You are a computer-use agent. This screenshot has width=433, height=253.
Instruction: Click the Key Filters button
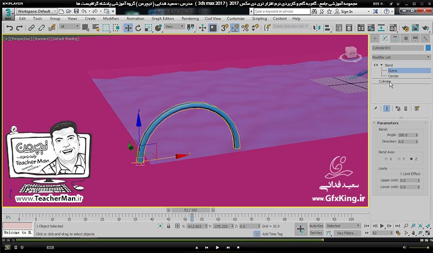pyautogui.click(x=347, y=233)
